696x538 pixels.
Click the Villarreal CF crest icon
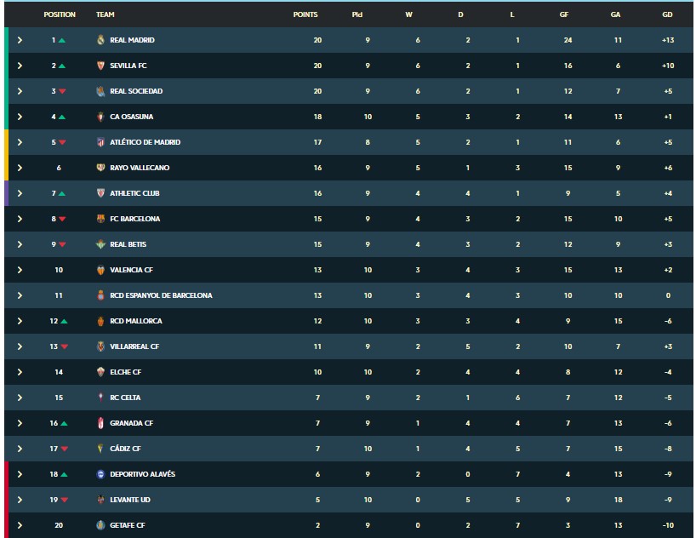100,346
